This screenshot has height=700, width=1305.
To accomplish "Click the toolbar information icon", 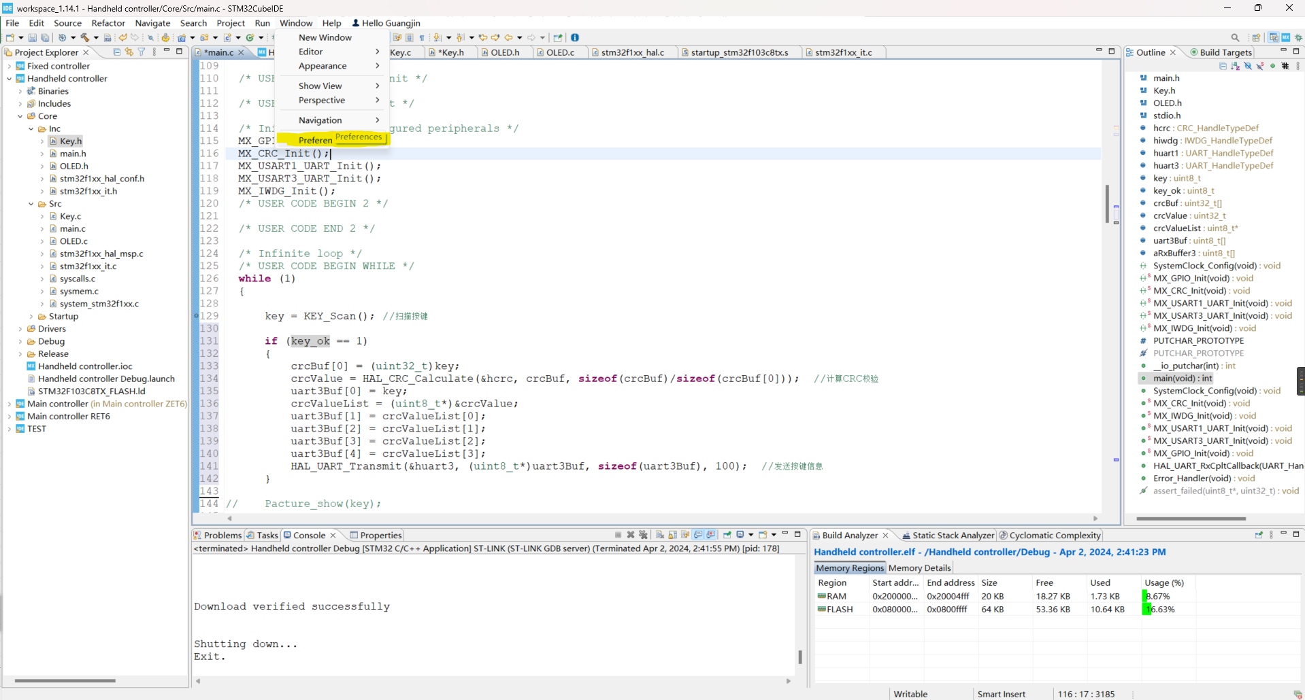I will [575, 37].
